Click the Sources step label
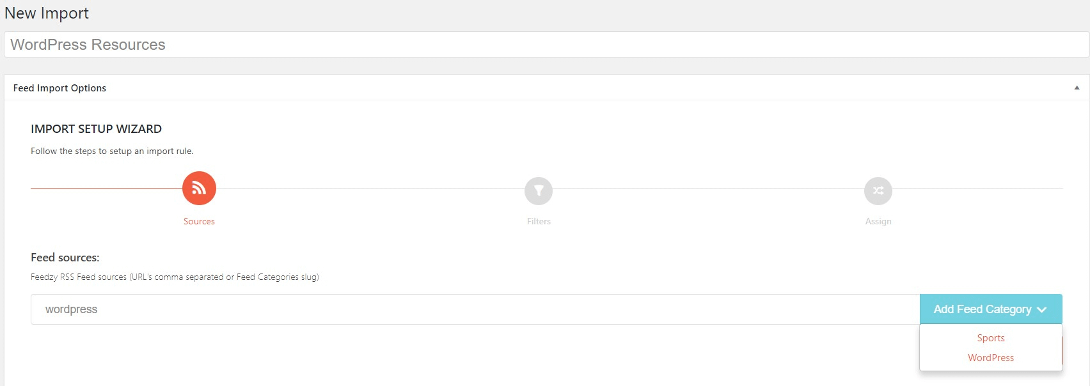 tap(199, 221)
